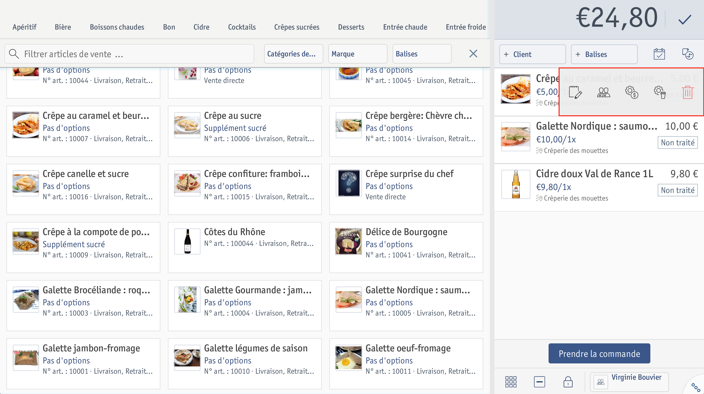Add Galette Brocéliande product card
Viewport: 704px width, 394px height.
click(x=83, y=306)
